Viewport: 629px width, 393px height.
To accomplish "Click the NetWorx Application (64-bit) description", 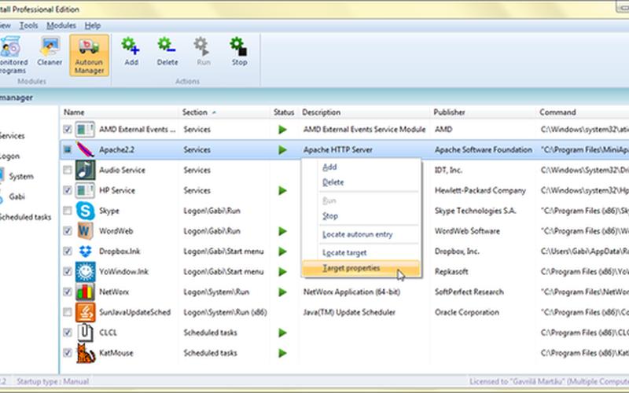I will tap(351, 292).
